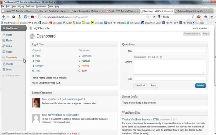Open Comments in the admin sidebar
The width and height of the screenshot is (216, 135).
[x=12, y=57]
